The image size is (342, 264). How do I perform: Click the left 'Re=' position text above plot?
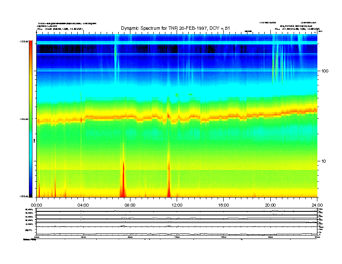click(60, 29)
